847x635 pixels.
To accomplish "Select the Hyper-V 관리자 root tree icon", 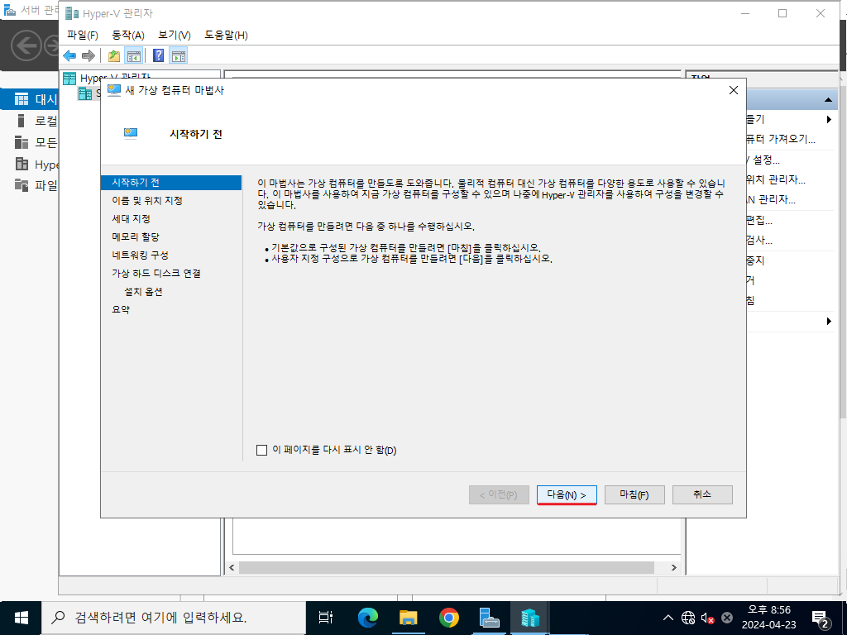I will [x=69, y=79].
